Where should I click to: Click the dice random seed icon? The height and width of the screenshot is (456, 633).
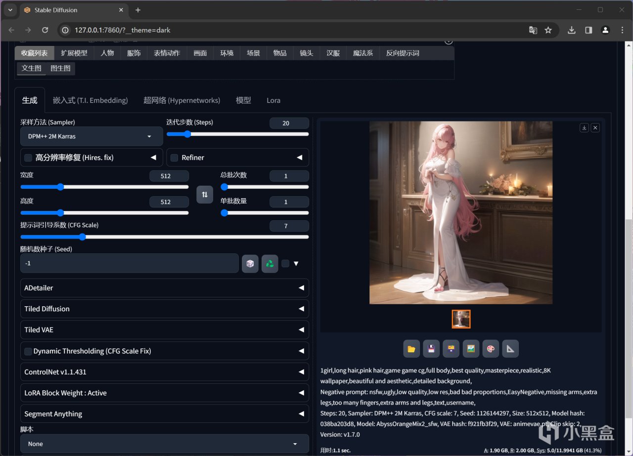pos(250,263)
